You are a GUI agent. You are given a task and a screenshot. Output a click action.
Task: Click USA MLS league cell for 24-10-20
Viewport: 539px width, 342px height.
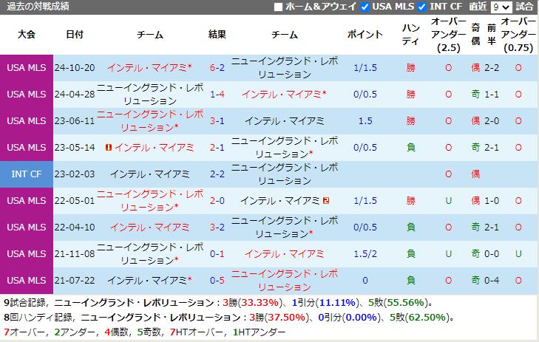(27, 68)
